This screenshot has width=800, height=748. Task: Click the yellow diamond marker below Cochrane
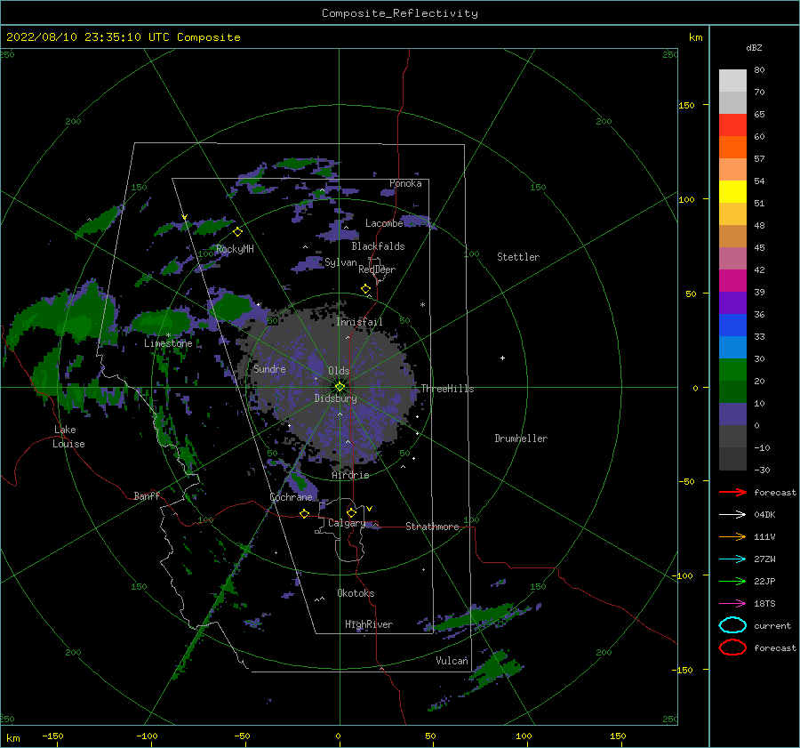[x=305, y=513]
